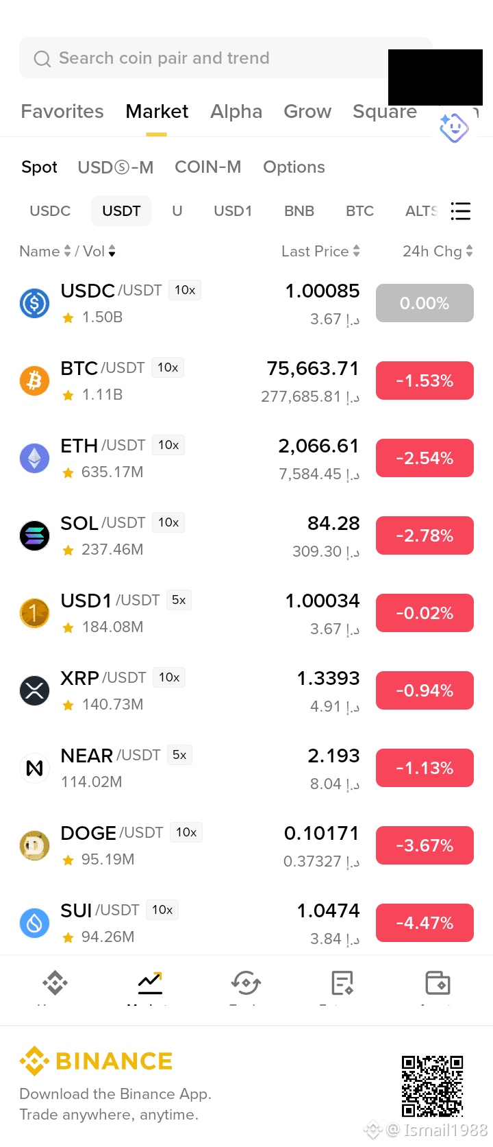Open the Assets wallet icon
This screenshot has width=493, height=1147.
(438, 983)
